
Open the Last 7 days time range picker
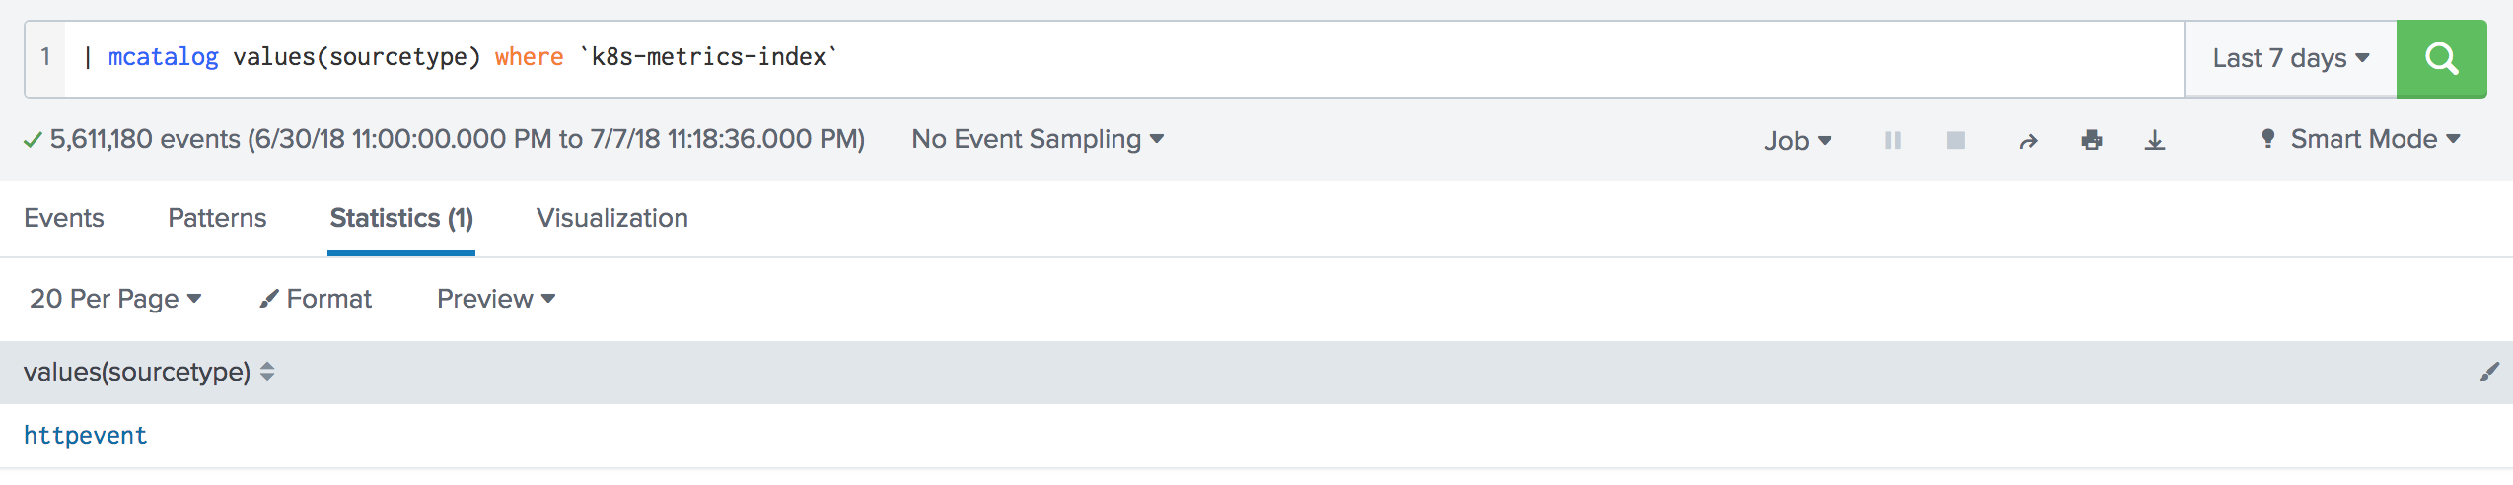2290,59
